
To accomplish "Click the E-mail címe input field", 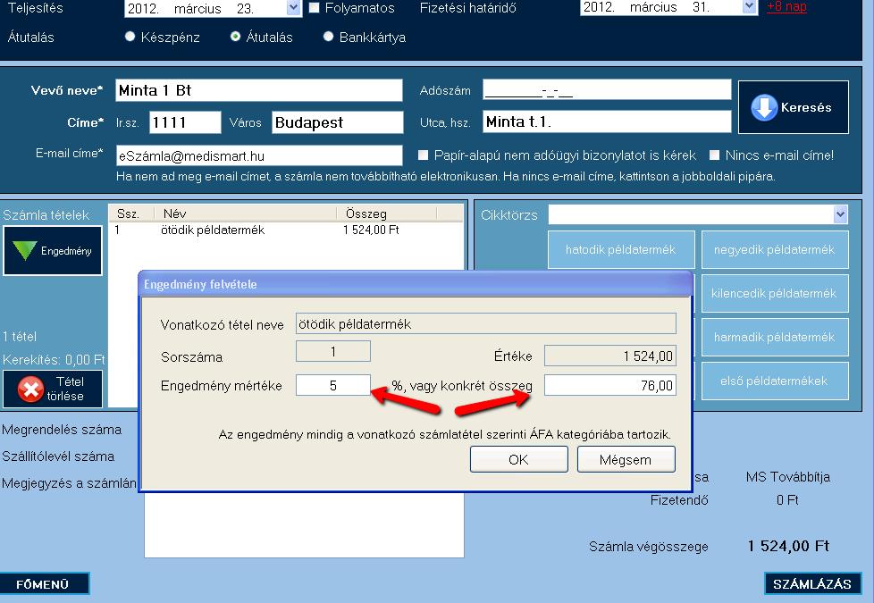I will pos(258,155).
